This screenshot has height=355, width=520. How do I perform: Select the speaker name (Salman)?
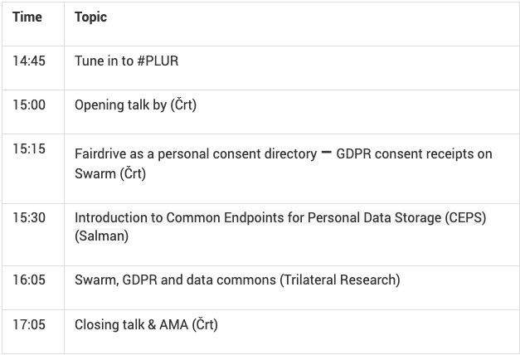[x=101, y=236]
